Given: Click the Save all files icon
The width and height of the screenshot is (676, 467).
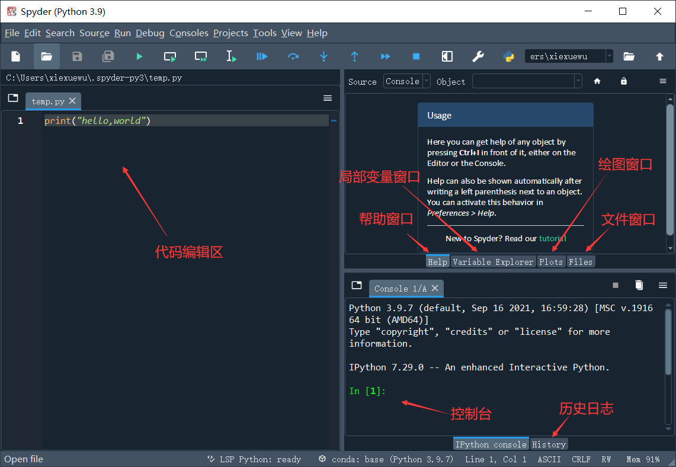Looking at the screenshot, I should click(108, 56).
